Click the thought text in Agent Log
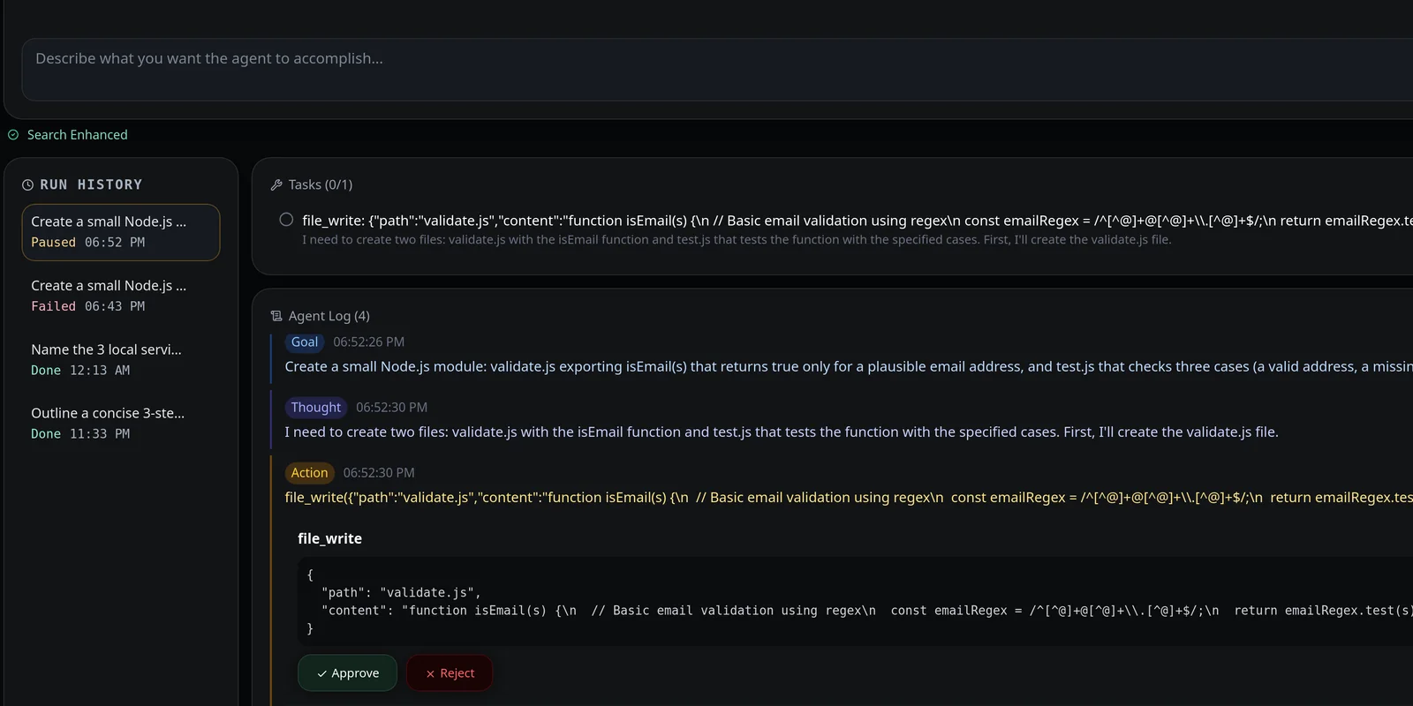Image resolution: width=1413 pixels, height=706 pixels. pos(782,432)
